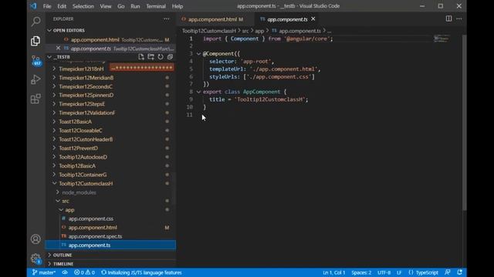
Task: Open the Explorer view icon
Action: (36, 41)
